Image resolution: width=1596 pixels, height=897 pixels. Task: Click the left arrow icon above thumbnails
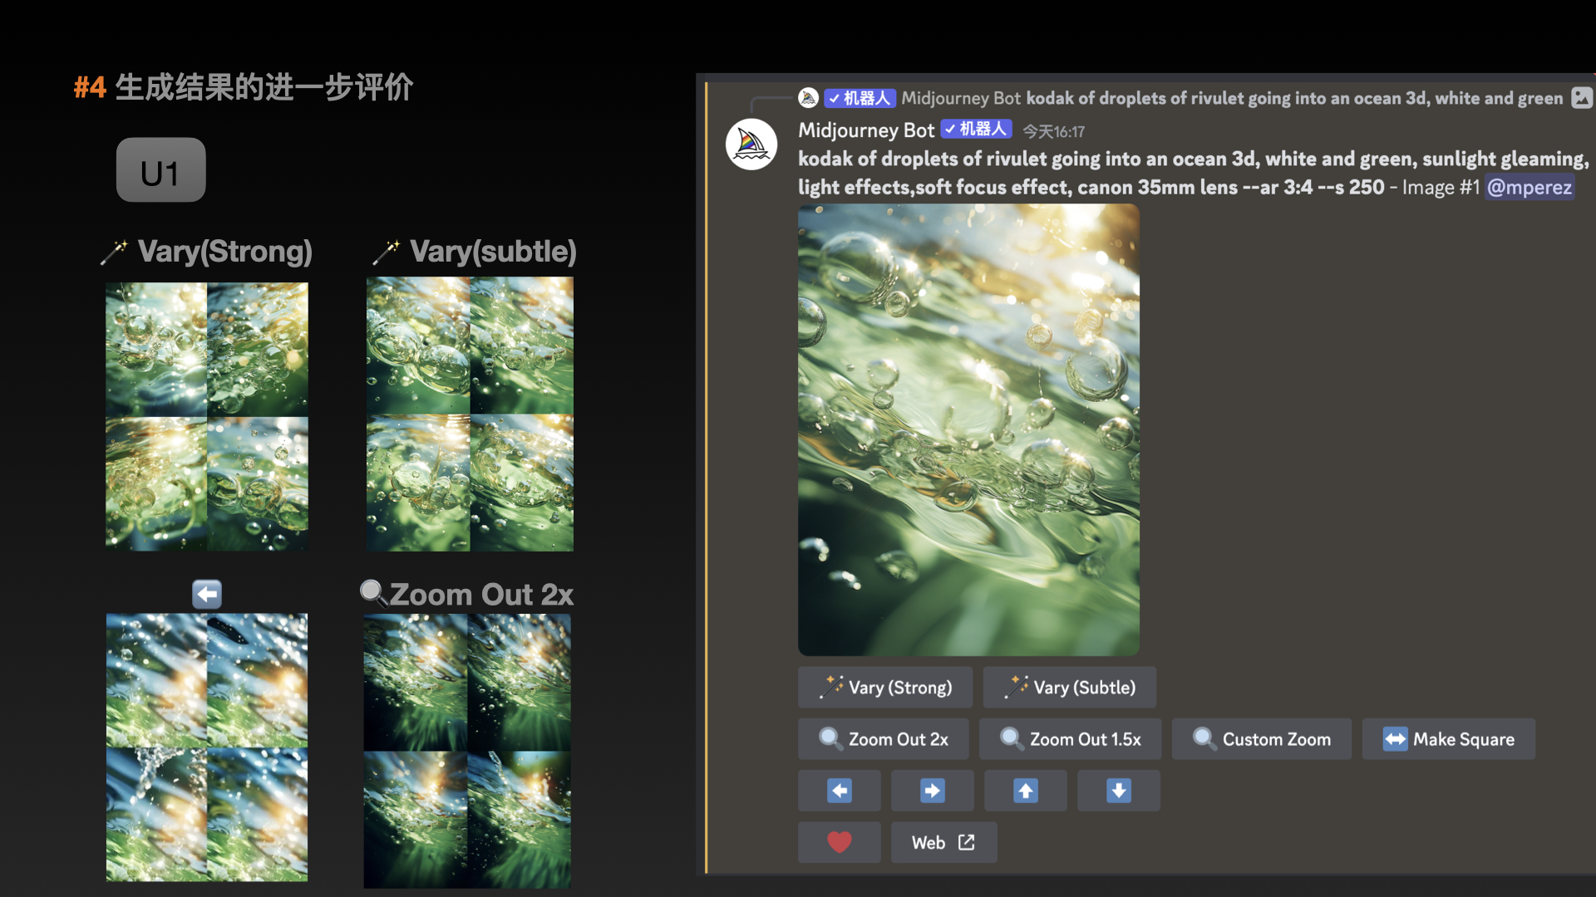coord(207,594)
